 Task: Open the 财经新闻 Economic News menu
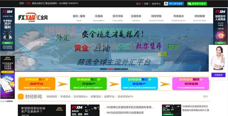tap(200, 18)
